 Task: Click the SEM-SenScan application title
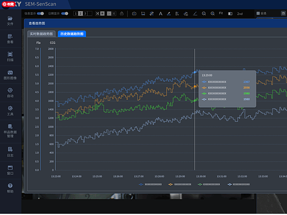[x=40, y=4]
